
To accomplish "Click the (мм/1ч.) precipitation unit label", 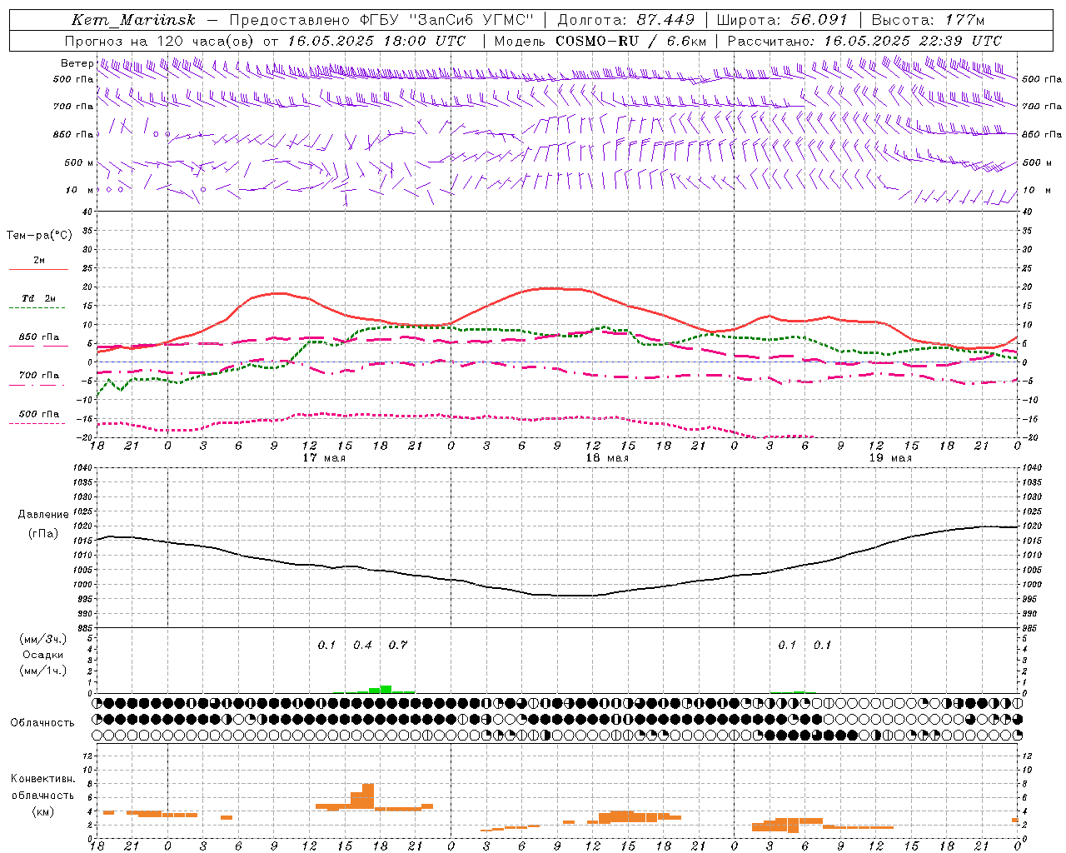I will point(43,671).
